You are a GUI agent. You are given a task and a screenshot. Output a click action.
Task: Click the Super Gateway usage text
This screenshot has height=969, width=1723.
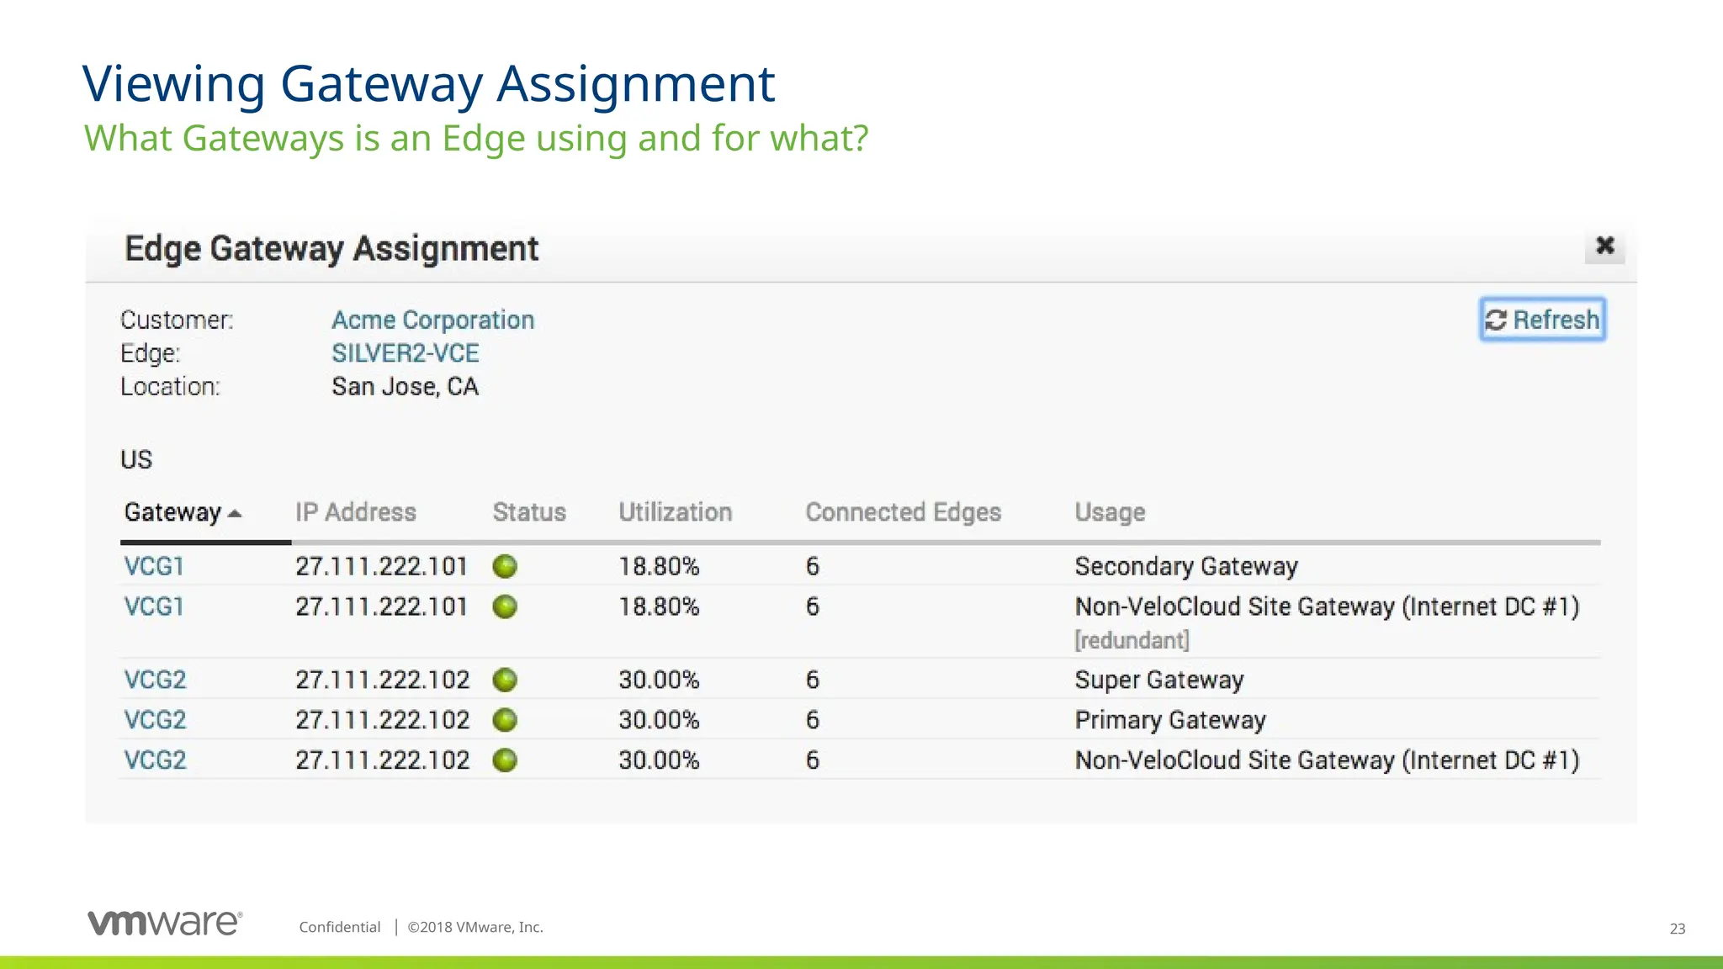1159,680
